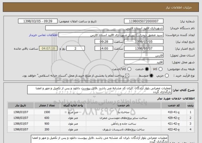Select table row with service code ج-42-421

click(x=101, y=124)
